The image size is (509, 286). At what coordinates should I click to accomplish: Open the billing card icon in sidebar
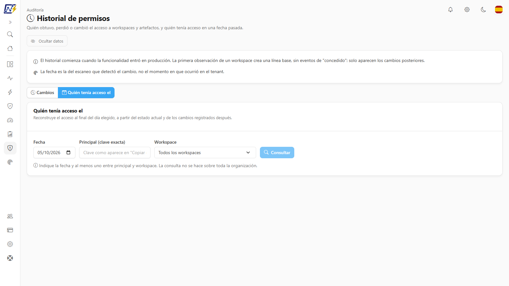tap(10, 230)
